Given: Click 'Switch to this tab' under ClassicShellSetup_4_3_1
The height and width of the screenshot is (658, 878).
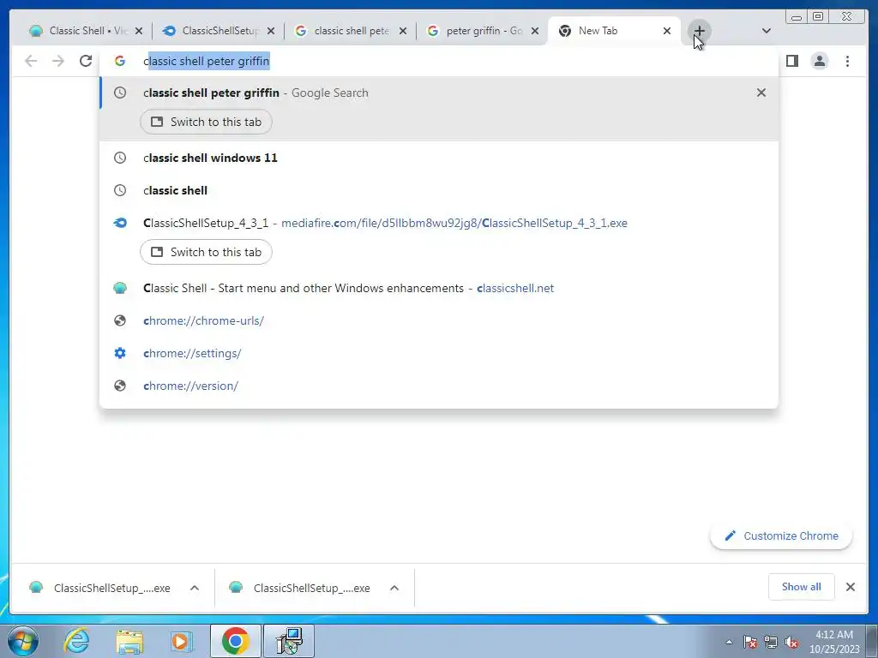Looking at the screenshot, I should tap(206, 252).
